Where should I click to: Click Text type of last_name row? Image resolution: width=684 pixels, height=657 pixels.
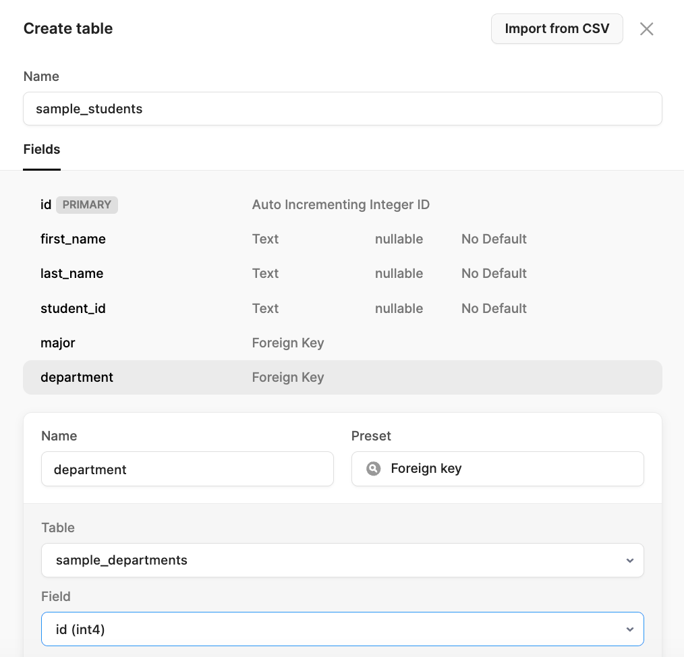pos(265,274)
